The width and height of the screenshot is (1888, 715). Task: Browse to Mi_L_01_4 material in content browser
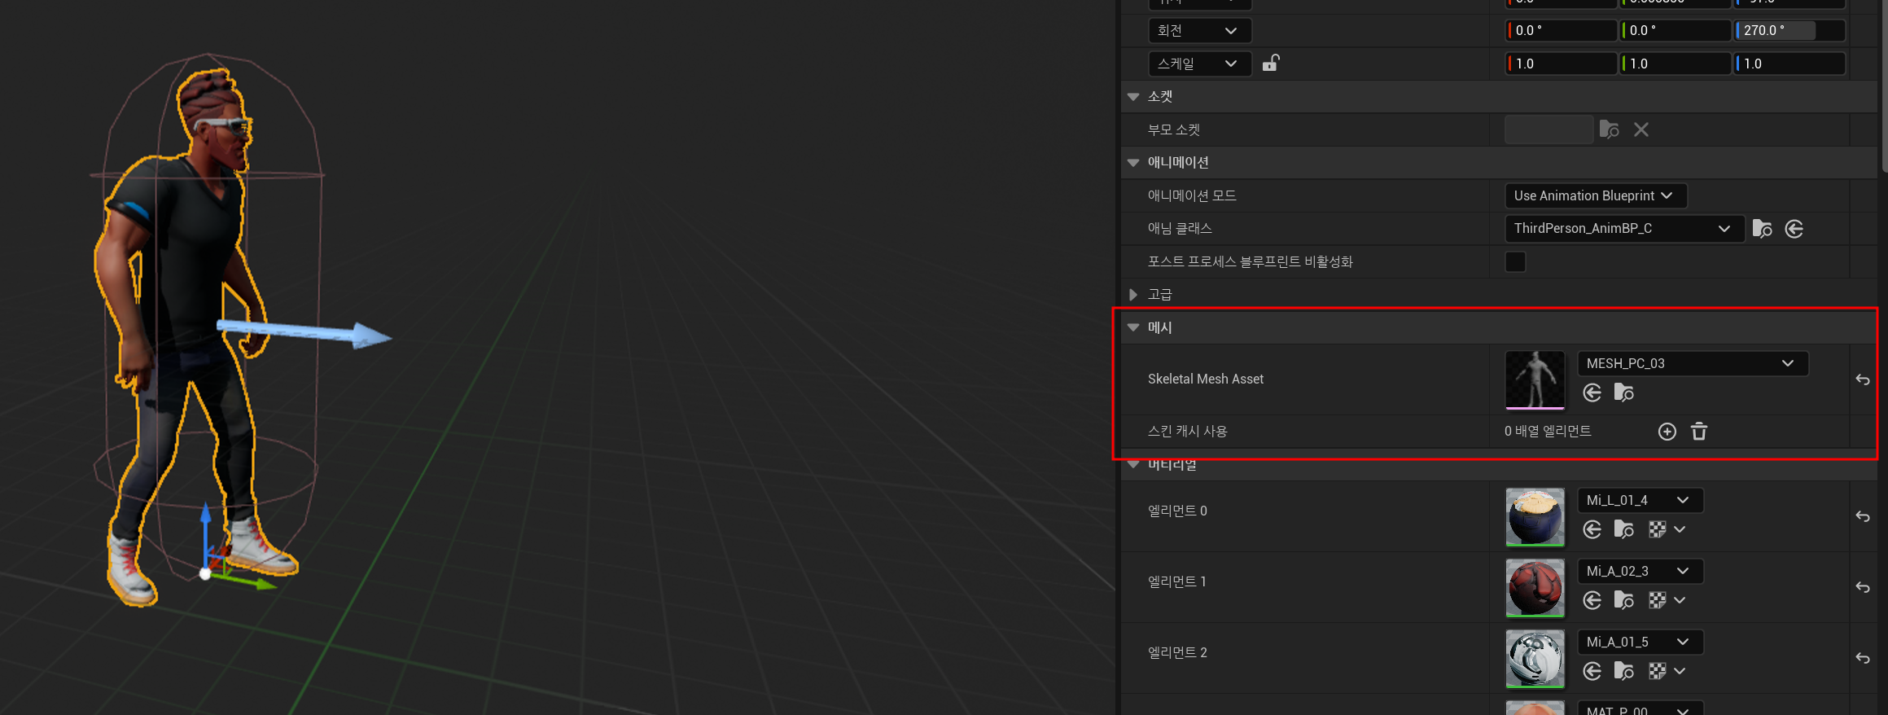pos(1624,530)
